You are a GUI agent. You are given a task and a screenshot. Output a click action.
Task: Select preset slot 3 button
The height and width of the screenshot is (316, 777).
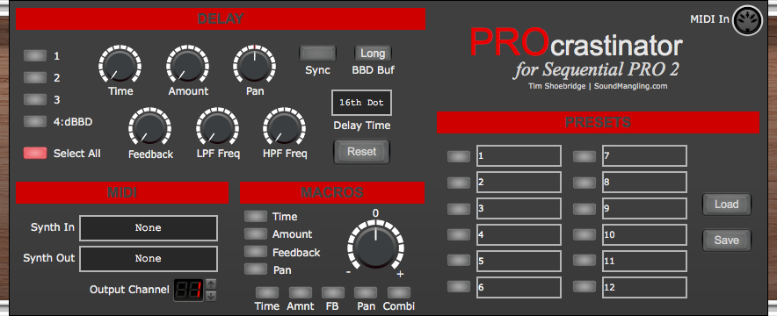point(459,209)
